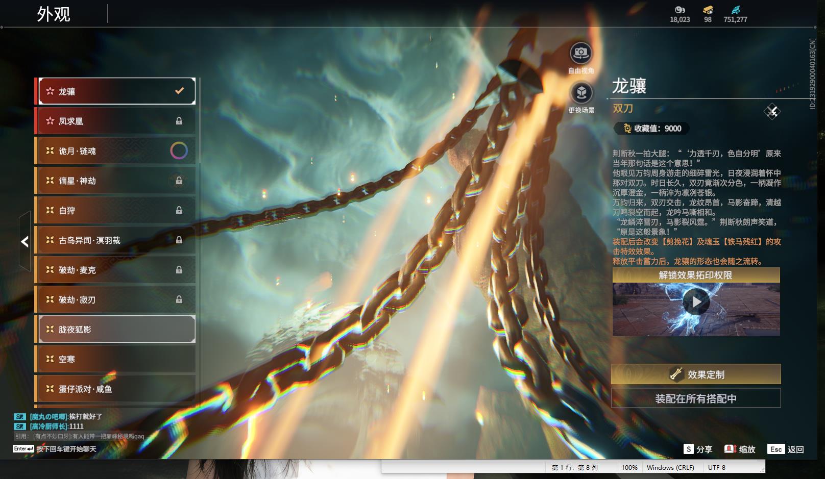This screenshot has width=825, height=479.
Task: Click the equipped checkmark on 龙骧
Action: [179, 91]
